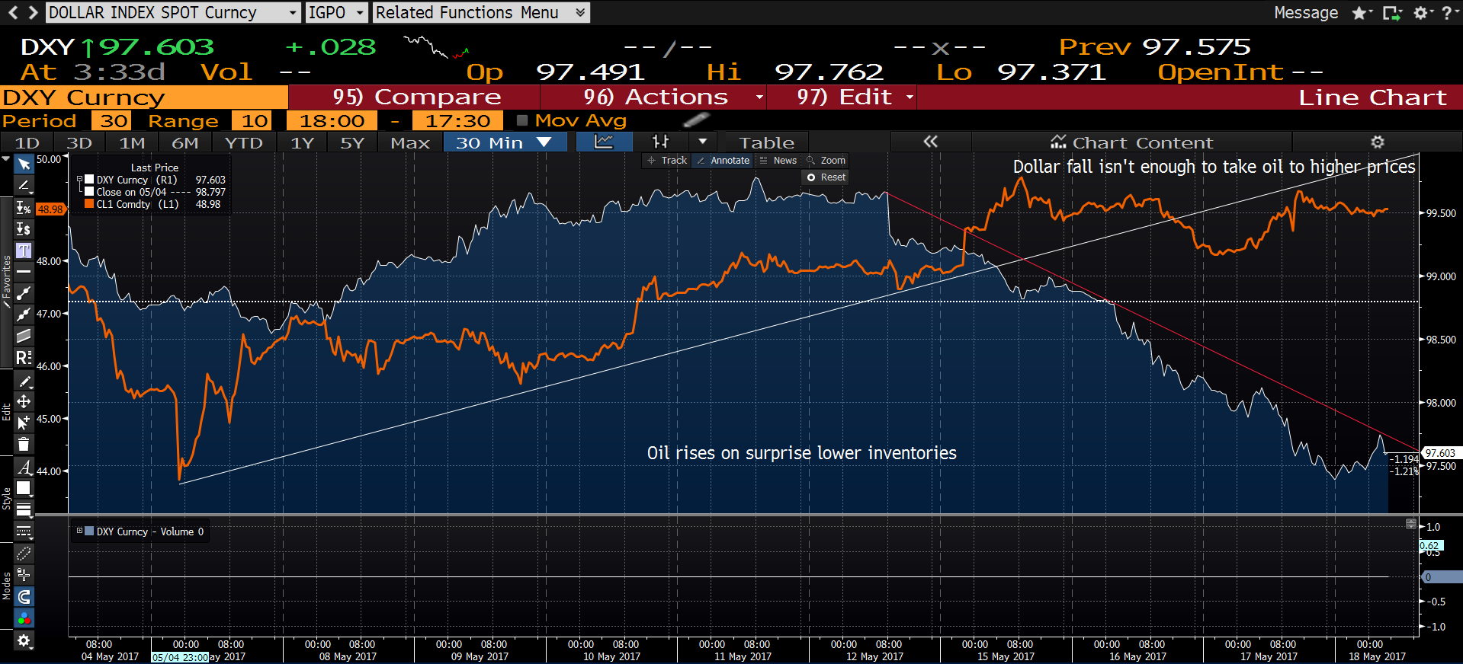The width and height of the screenshot is (1463, 664).
Task: Select the horizontal line tool
Action: point(24,272)
